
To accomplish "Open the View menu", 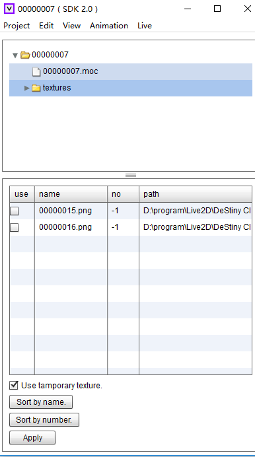I will [x=72, y=26].
